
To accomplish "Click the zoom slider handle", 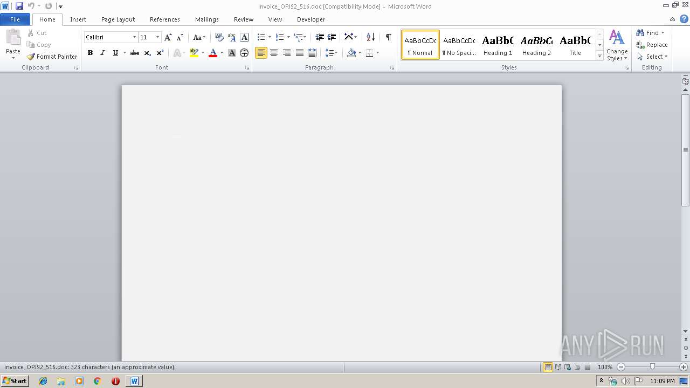I will tap(652, 367).
